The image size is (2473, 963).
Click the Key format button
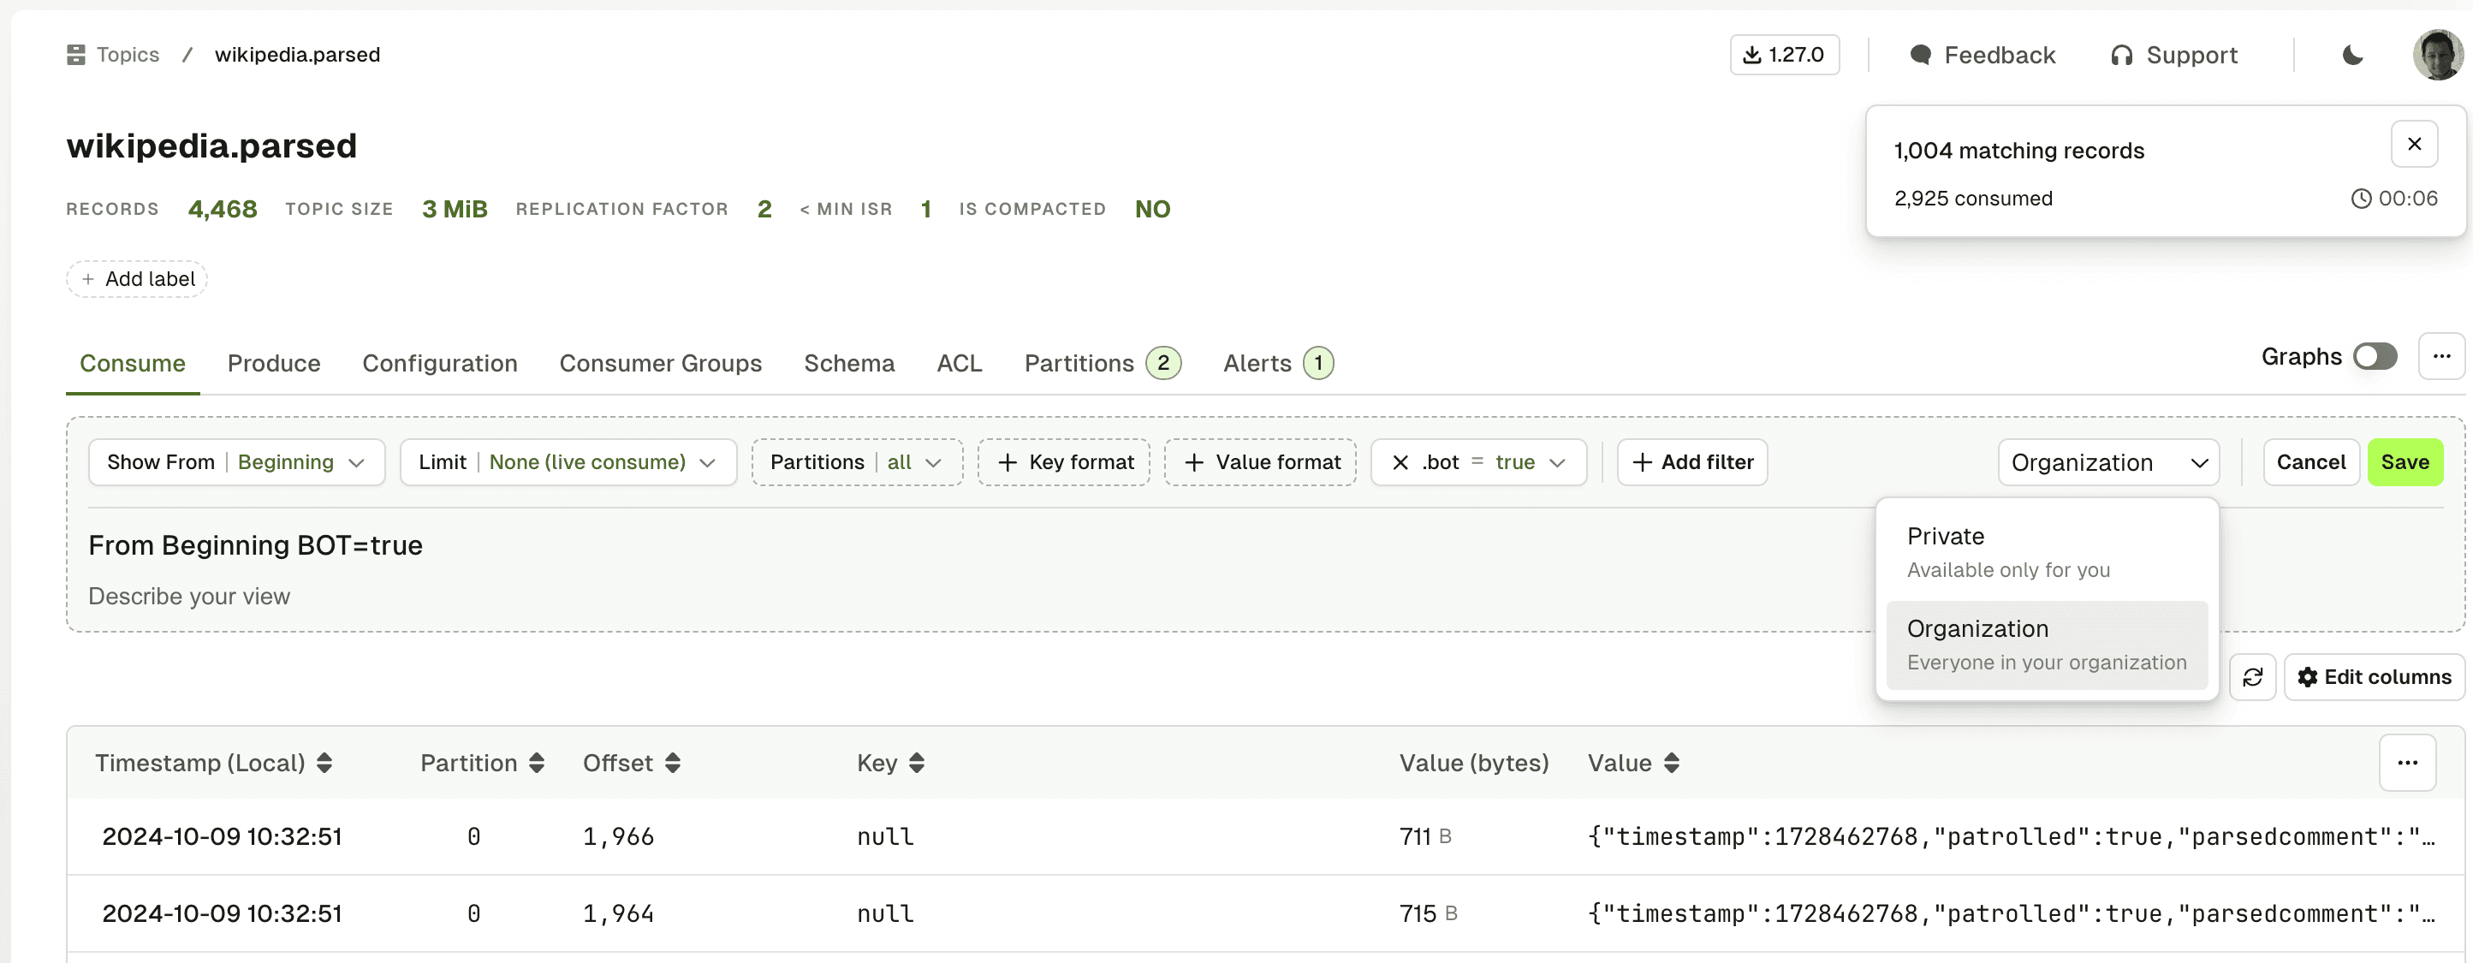point(1064,462)
